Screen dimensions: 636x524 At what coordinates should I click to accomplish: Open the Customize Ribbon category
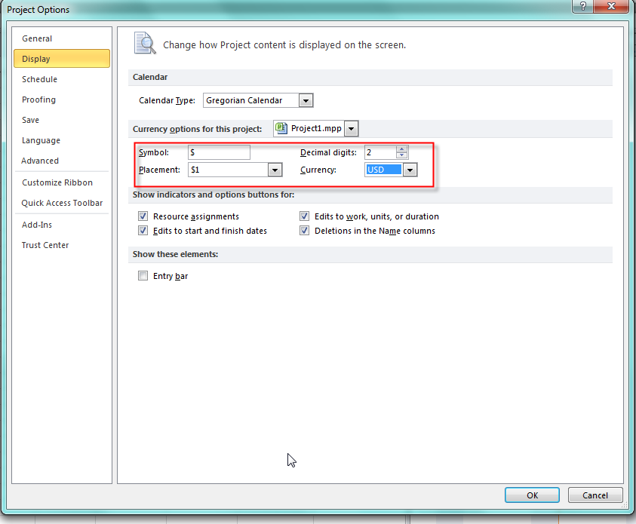coord(57,182)
